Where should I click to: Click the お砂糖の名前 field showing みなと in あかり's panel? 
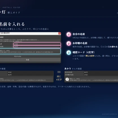click(101, 75)
